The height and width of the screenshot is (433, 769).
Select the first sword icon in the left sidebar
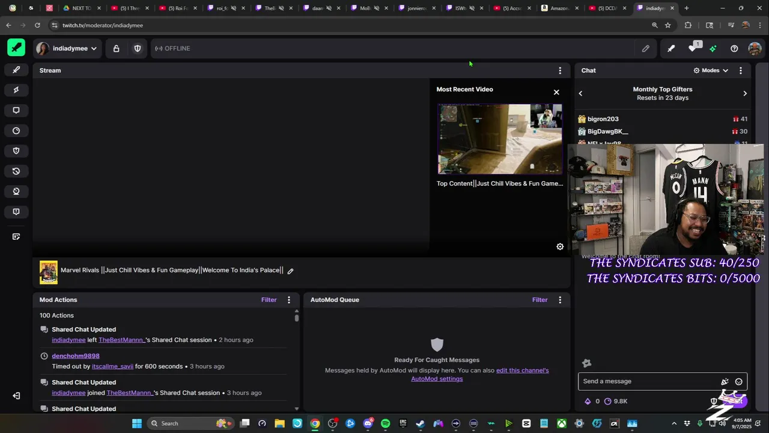pos(16,70)
